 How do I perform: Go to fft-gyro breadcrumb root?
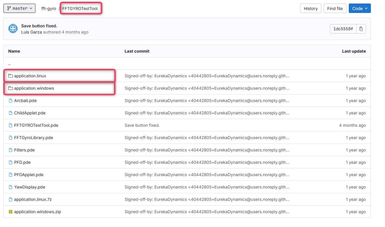pyautogui.click(x=49, y=9)
